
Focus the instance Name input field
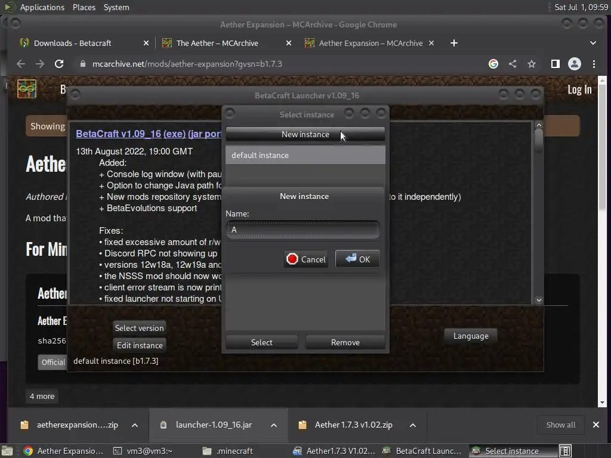point(303,230)
